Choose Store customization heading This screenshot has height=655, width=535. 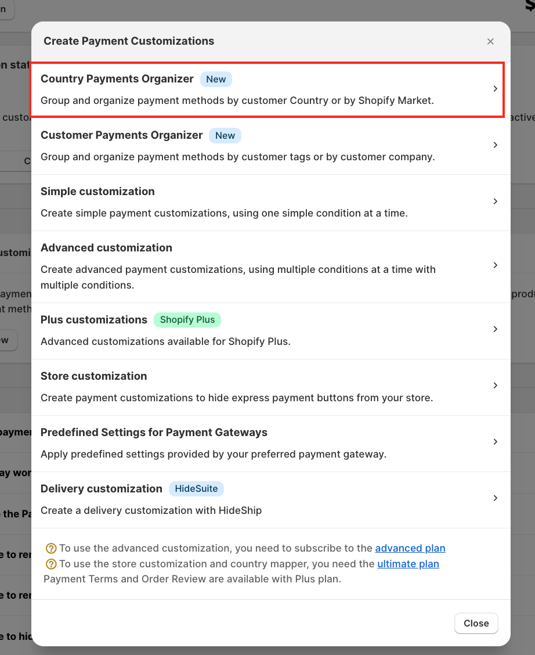pos(93,376)
